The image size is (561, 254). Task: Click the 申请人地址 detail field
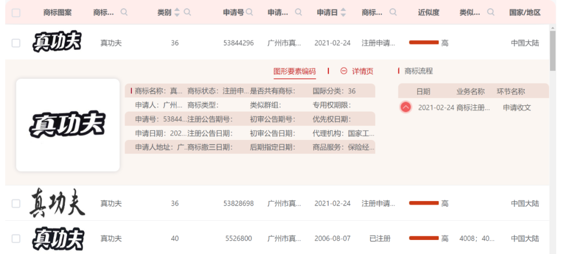(161, 147)
